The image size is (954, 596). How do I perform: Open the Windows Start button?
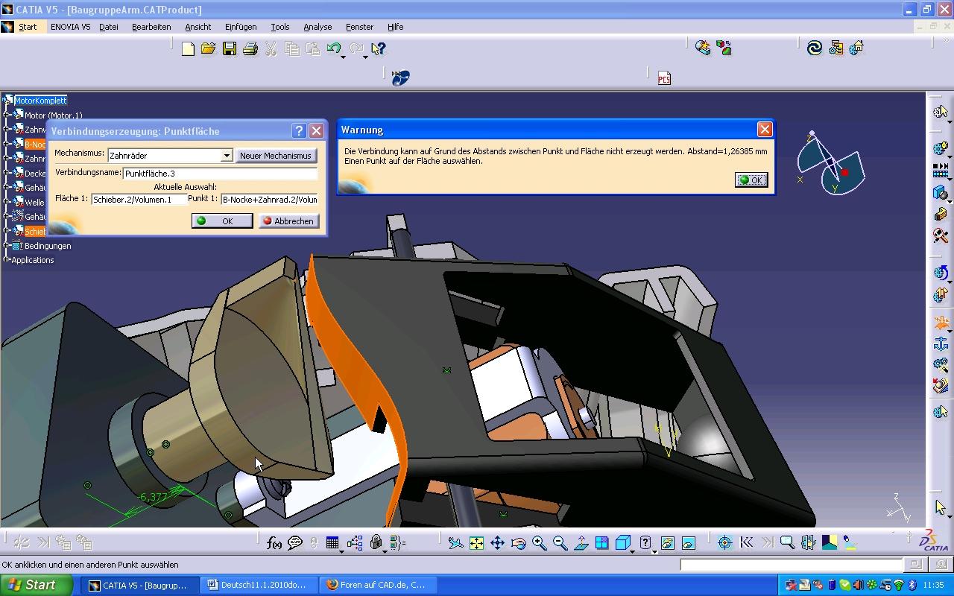35,585
